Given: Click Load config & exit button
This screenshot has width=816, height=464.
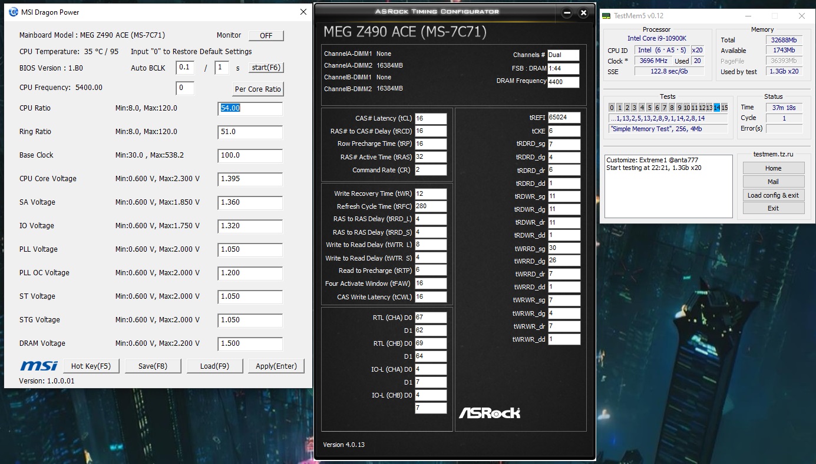Looking at the screenshot, I should point(773,195).
